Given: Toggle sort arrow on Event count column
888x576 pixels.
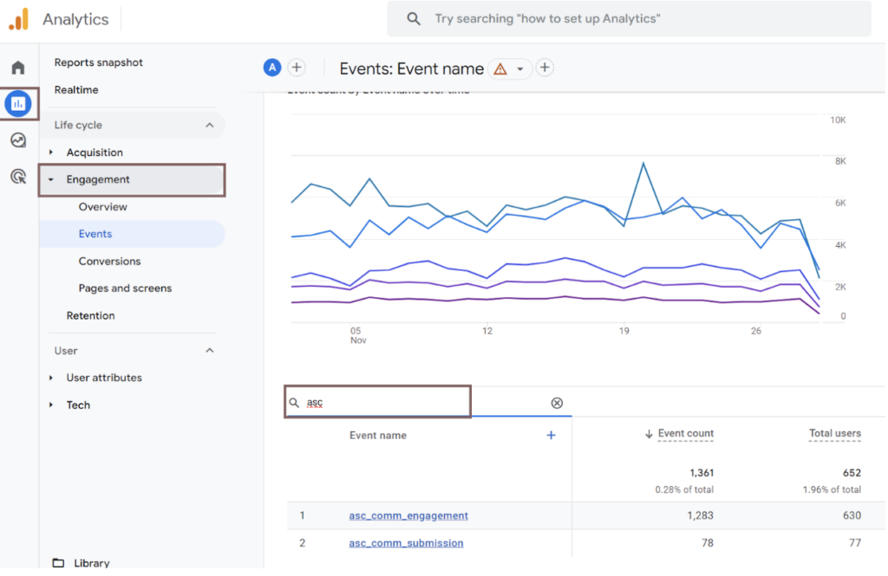Looking at the screenshot, I should pos(649,434).
